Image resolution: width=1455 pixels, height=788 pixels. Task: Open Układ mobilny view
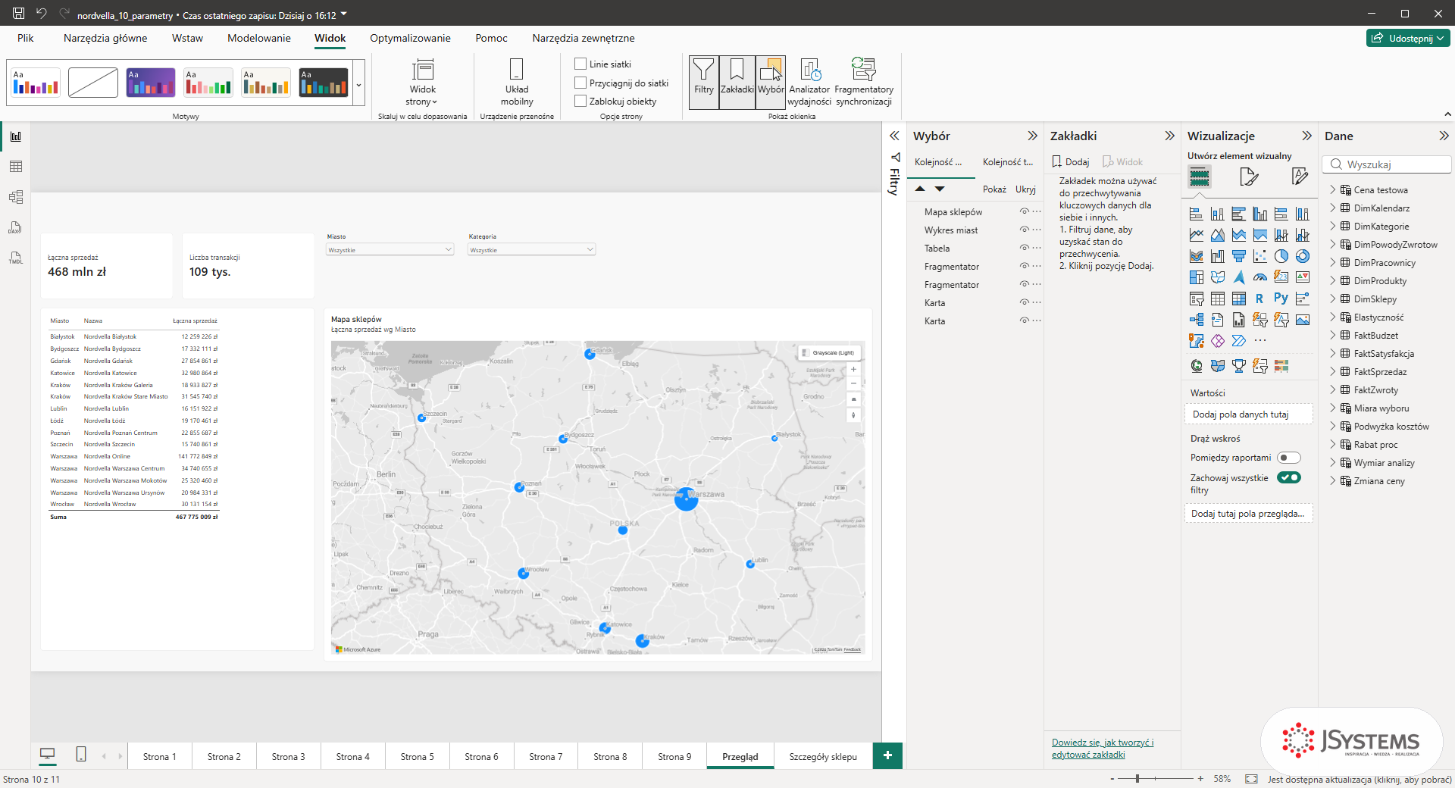click(517, 82)
